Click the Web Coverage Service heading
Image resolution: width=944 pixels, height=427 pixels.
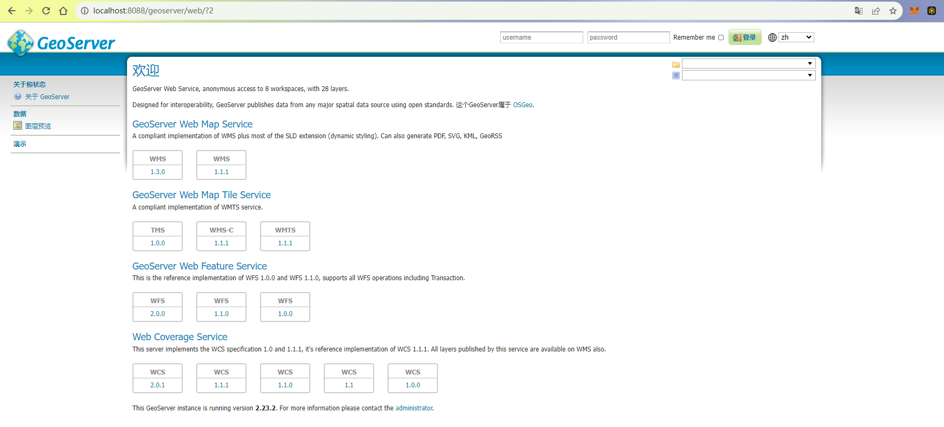pyautogui.click(x=180, y=337)
